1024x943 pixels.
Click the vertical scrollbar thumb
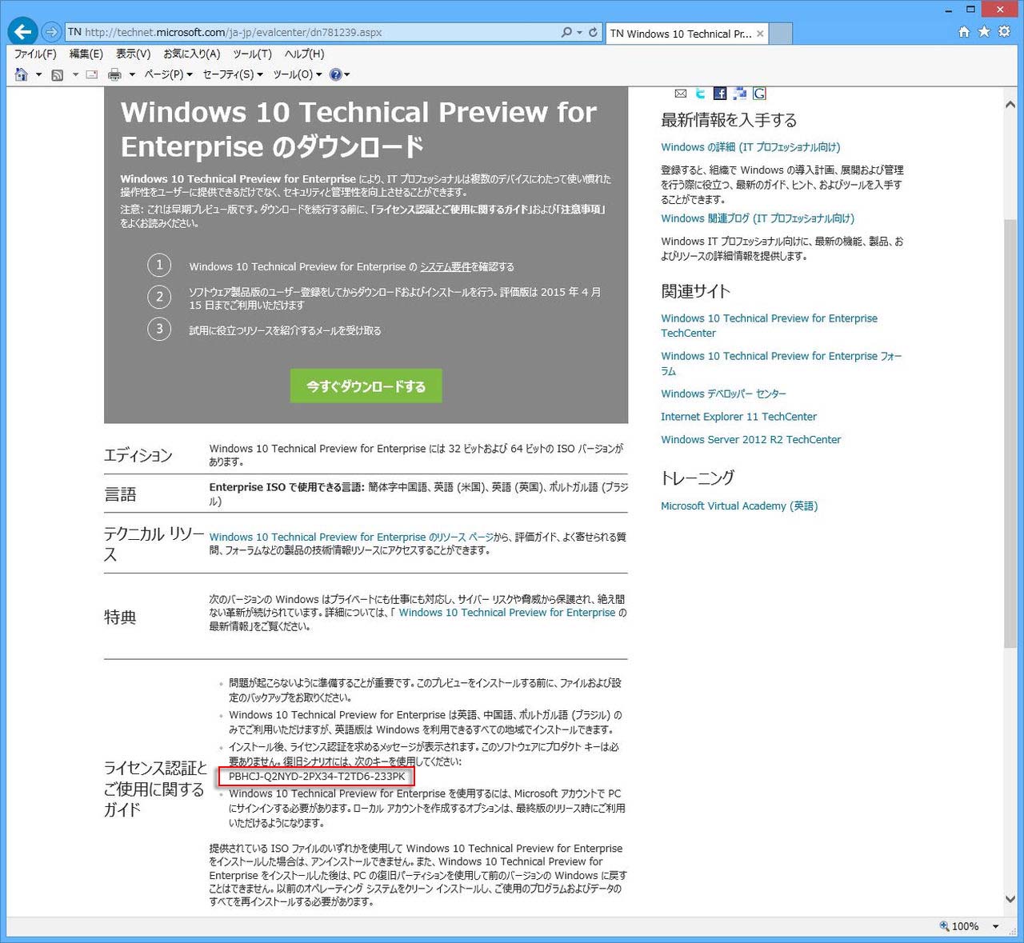pos(1010,432)
